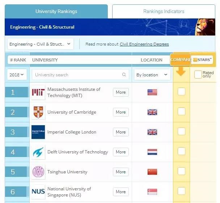Open the Delft University of Technology name link
The image size is (220, 203).
tap(77, 152)
